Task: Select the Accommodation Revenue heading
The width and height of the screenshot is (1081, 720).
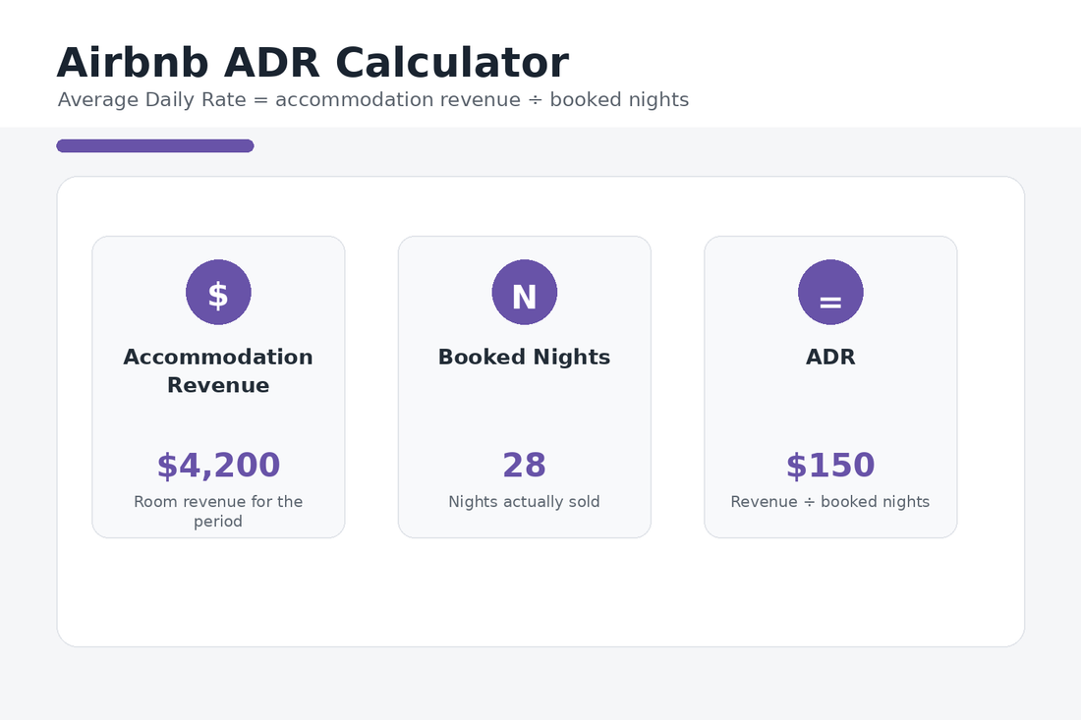Action: pos(218,370)
